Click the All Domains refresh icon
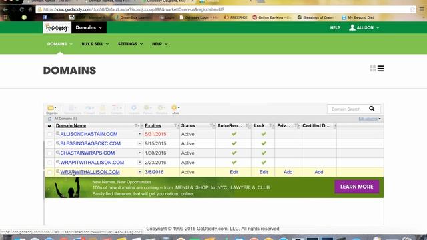Image resolution: width=427 pixels, height=240 pixels. (x=49, y=119)
